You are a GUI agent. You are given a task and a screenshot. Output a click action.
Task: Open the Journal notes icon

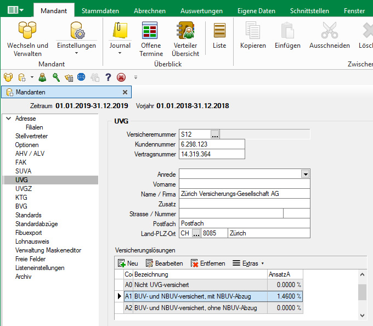120,31
